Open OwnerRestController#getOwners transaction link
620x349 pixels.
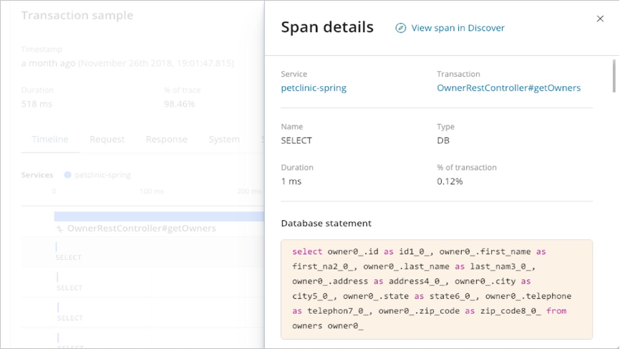click(508, 88)
